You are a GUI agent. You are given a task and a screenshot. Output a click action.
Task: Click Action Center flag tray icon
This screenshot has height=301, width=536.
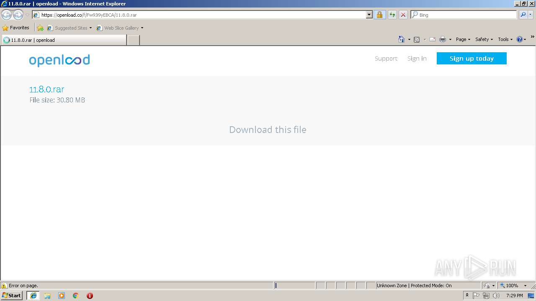pyautogui.click(x=476, y=296)
